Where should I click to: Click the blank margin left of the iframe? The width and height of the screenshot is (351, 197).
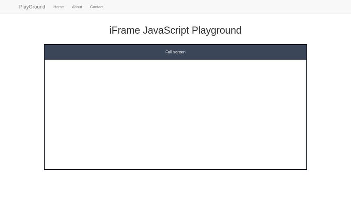pyautogui.click(x=22, y=107)
